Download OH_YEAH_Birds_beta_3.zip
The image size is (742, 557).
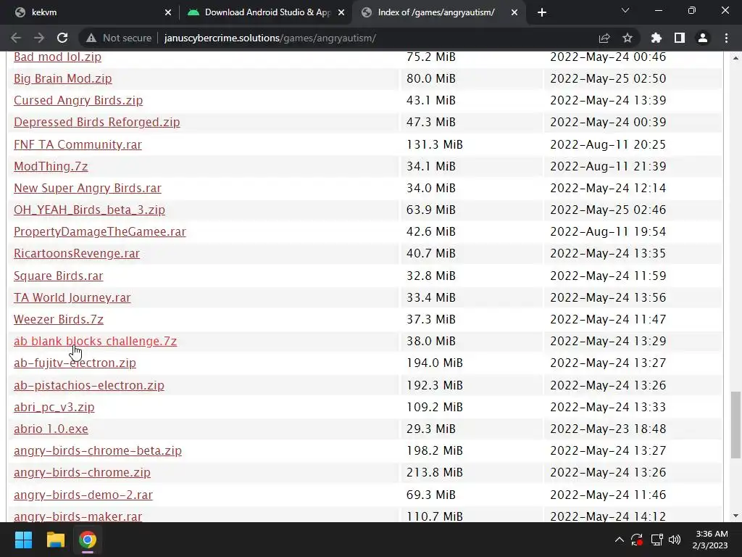coord(89,210)
